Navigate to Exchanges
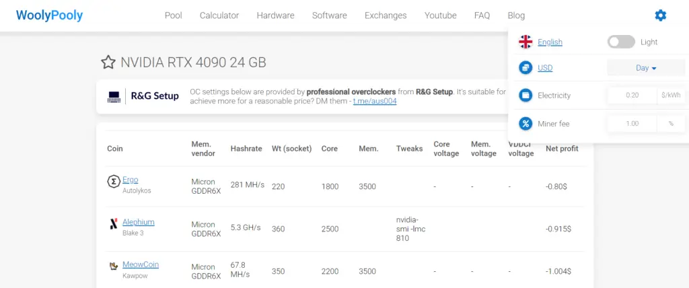 [386, 16]
